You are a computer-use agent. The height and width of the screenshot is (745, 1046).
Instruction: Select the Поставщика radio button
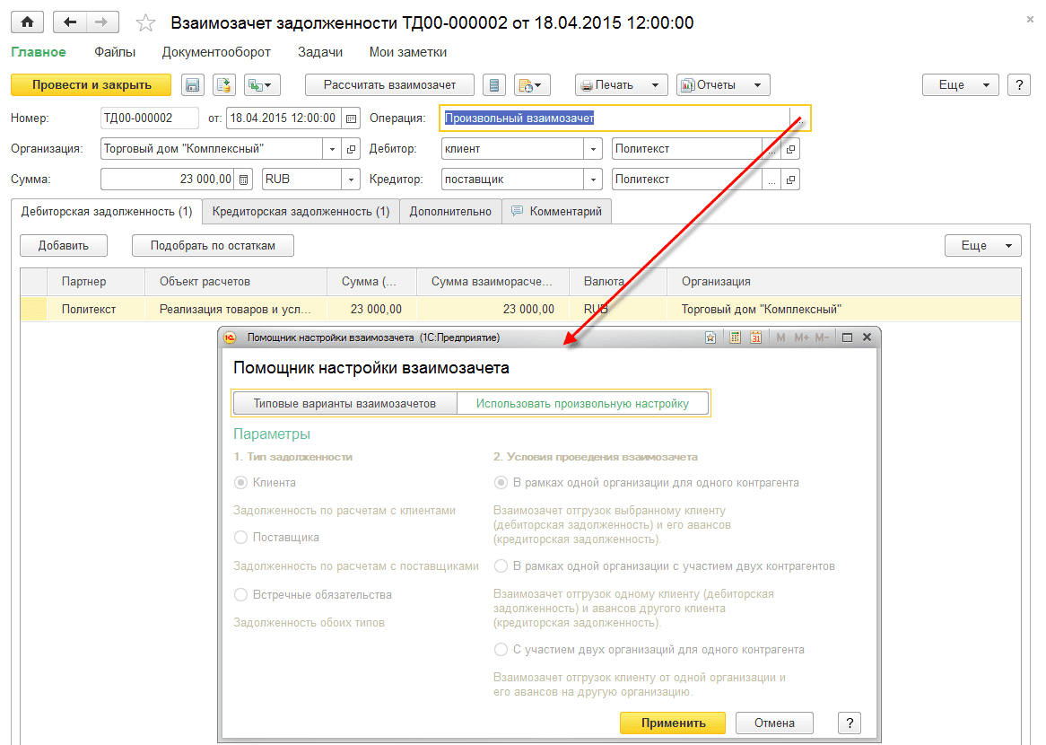[240, 537]
